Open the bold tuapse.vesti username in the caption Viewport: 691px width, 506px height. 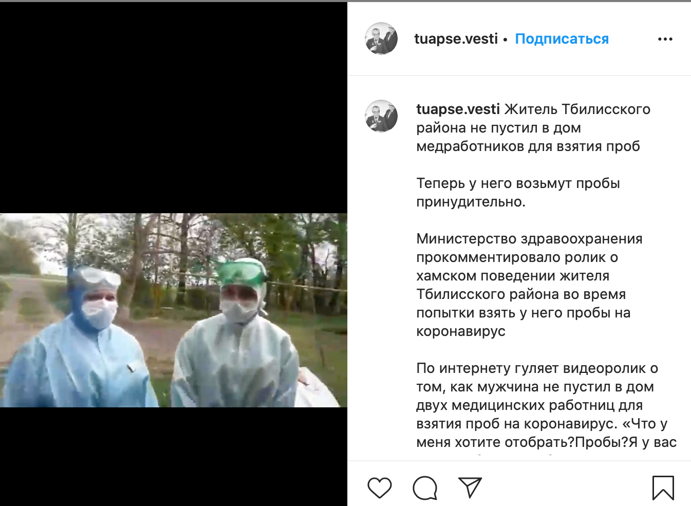click(x=458, y=109)
